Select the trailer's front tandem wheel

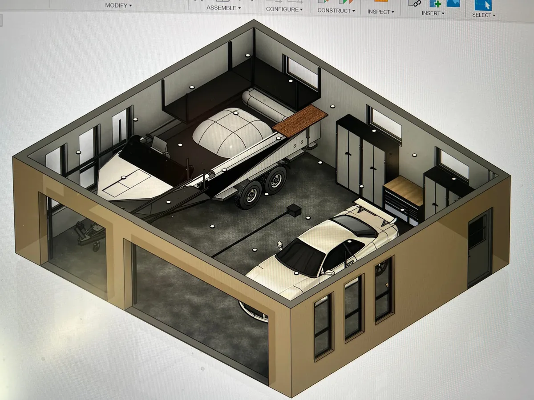tap(249, 195)
